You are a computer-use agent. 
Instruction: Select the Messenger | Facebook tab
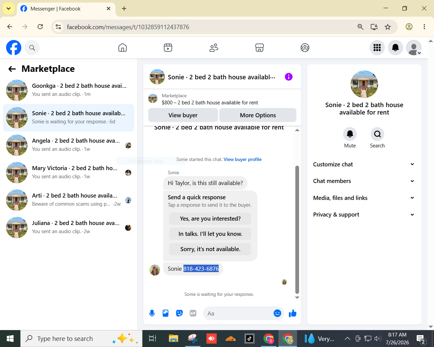tap(66, 9)
